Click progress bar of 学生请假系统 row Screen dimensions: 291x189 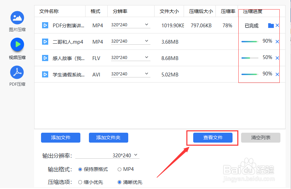pyautogui.click(x=250, y=74)
